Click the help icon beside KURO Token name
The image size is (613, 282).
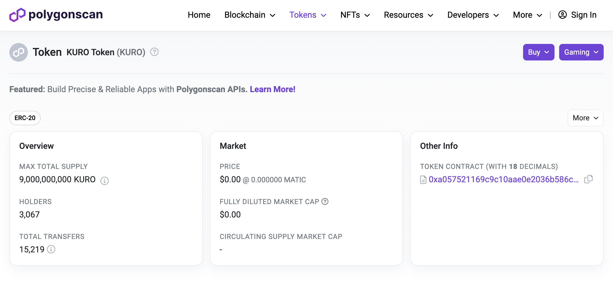click(x=154, y=52)
